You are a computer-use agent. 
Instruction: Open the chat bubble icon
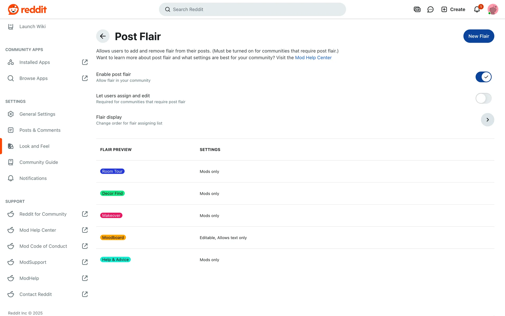[430, 9]
